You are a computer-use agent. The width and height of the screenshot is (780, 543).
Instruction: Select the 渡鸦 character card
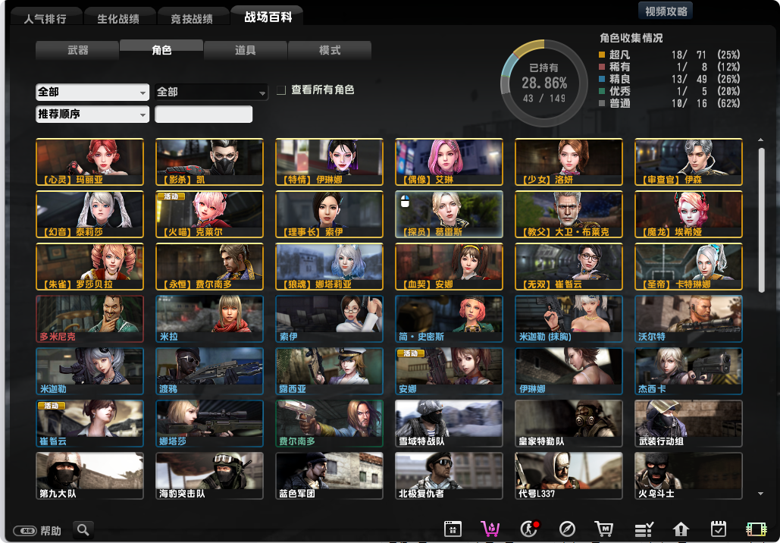[x=209, y=371]
